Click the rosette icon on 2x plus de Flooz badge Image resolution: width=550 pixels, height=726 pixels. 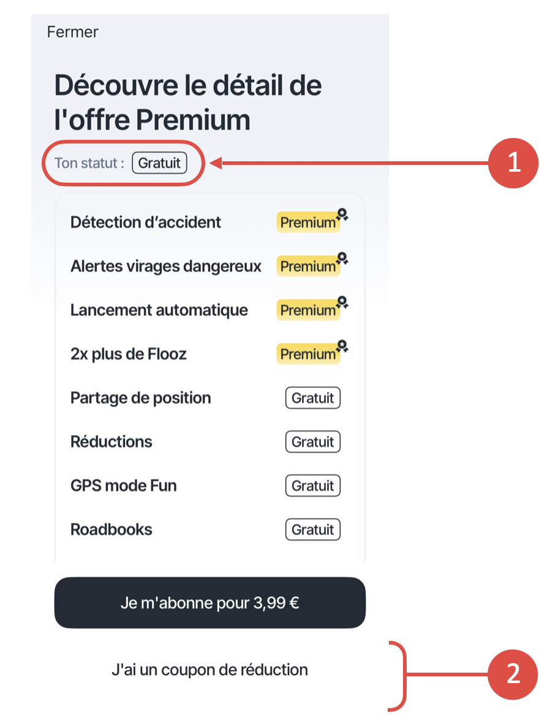pyautogui.click(x=342, y=346)
